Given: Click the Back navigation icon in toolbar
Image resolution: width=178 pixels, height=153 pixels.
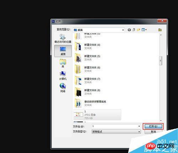Looking at the screenshot, I should pyautogui.click(x=129, y=30).
